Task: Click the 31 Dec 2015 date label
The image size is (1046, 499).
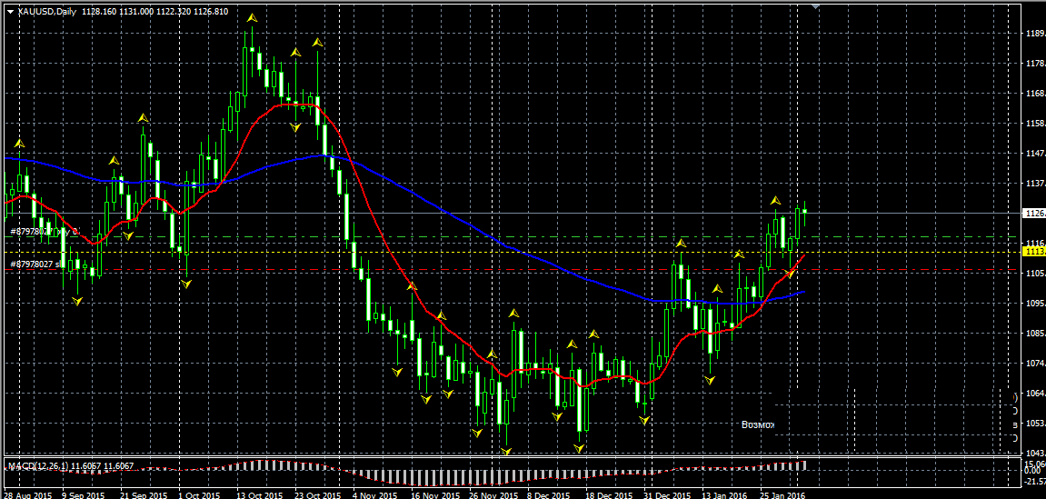Action: (x=667, y=495)
